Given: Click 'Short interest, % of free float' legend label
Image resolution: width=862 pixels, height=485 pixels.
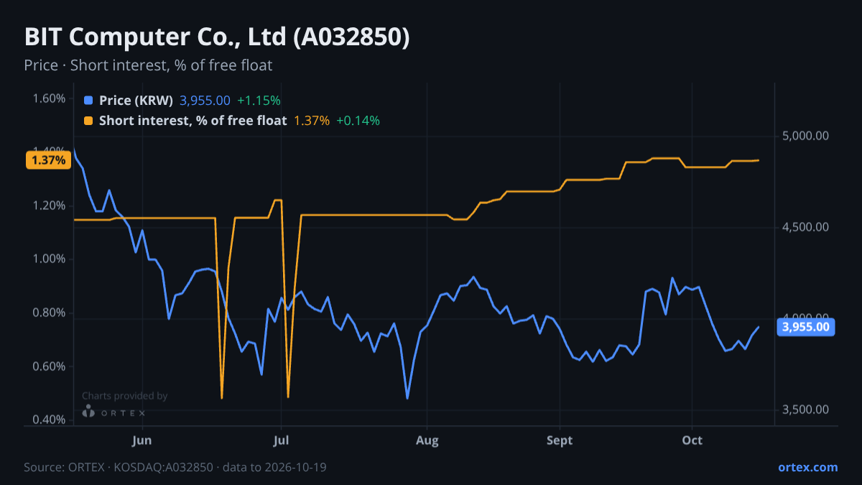Looking at the screenshot, I should 193,121.
